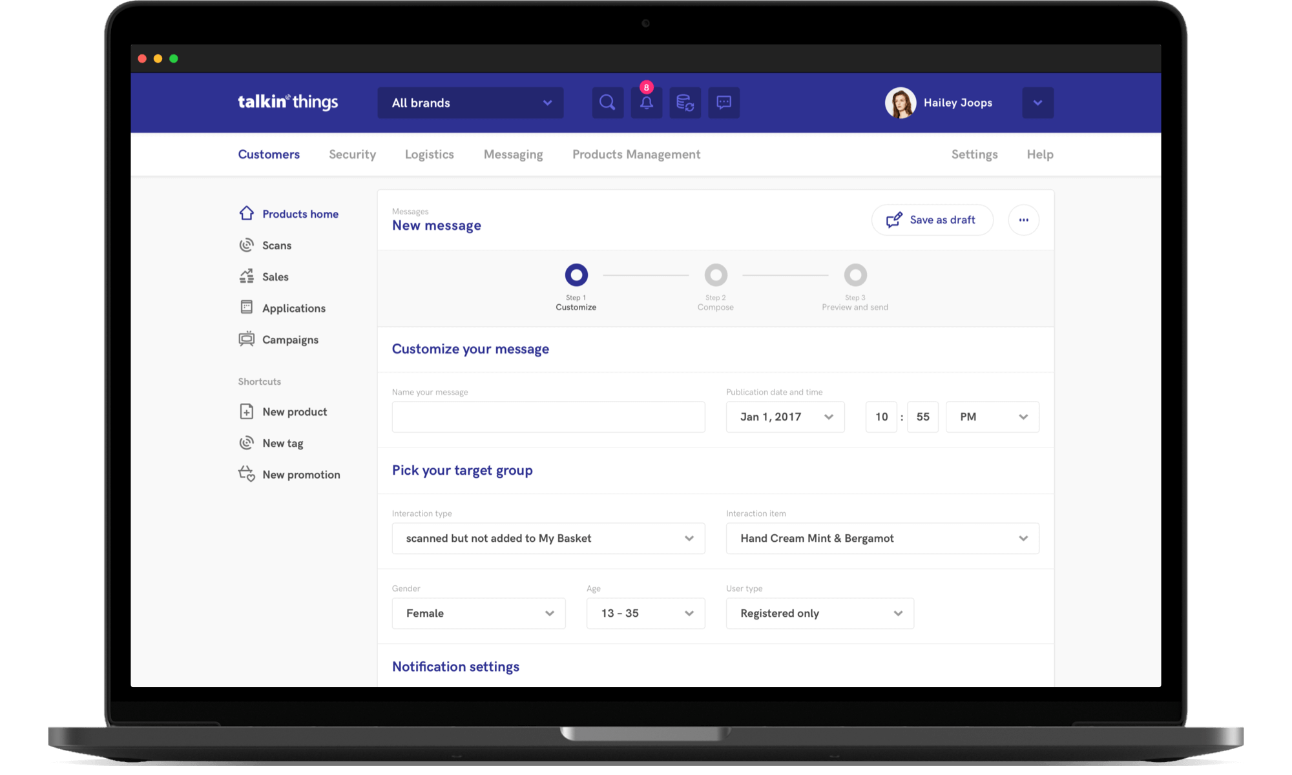Screen dimensions: 1292x775
Task: Click the database sync icon
Action: point(685,103)
